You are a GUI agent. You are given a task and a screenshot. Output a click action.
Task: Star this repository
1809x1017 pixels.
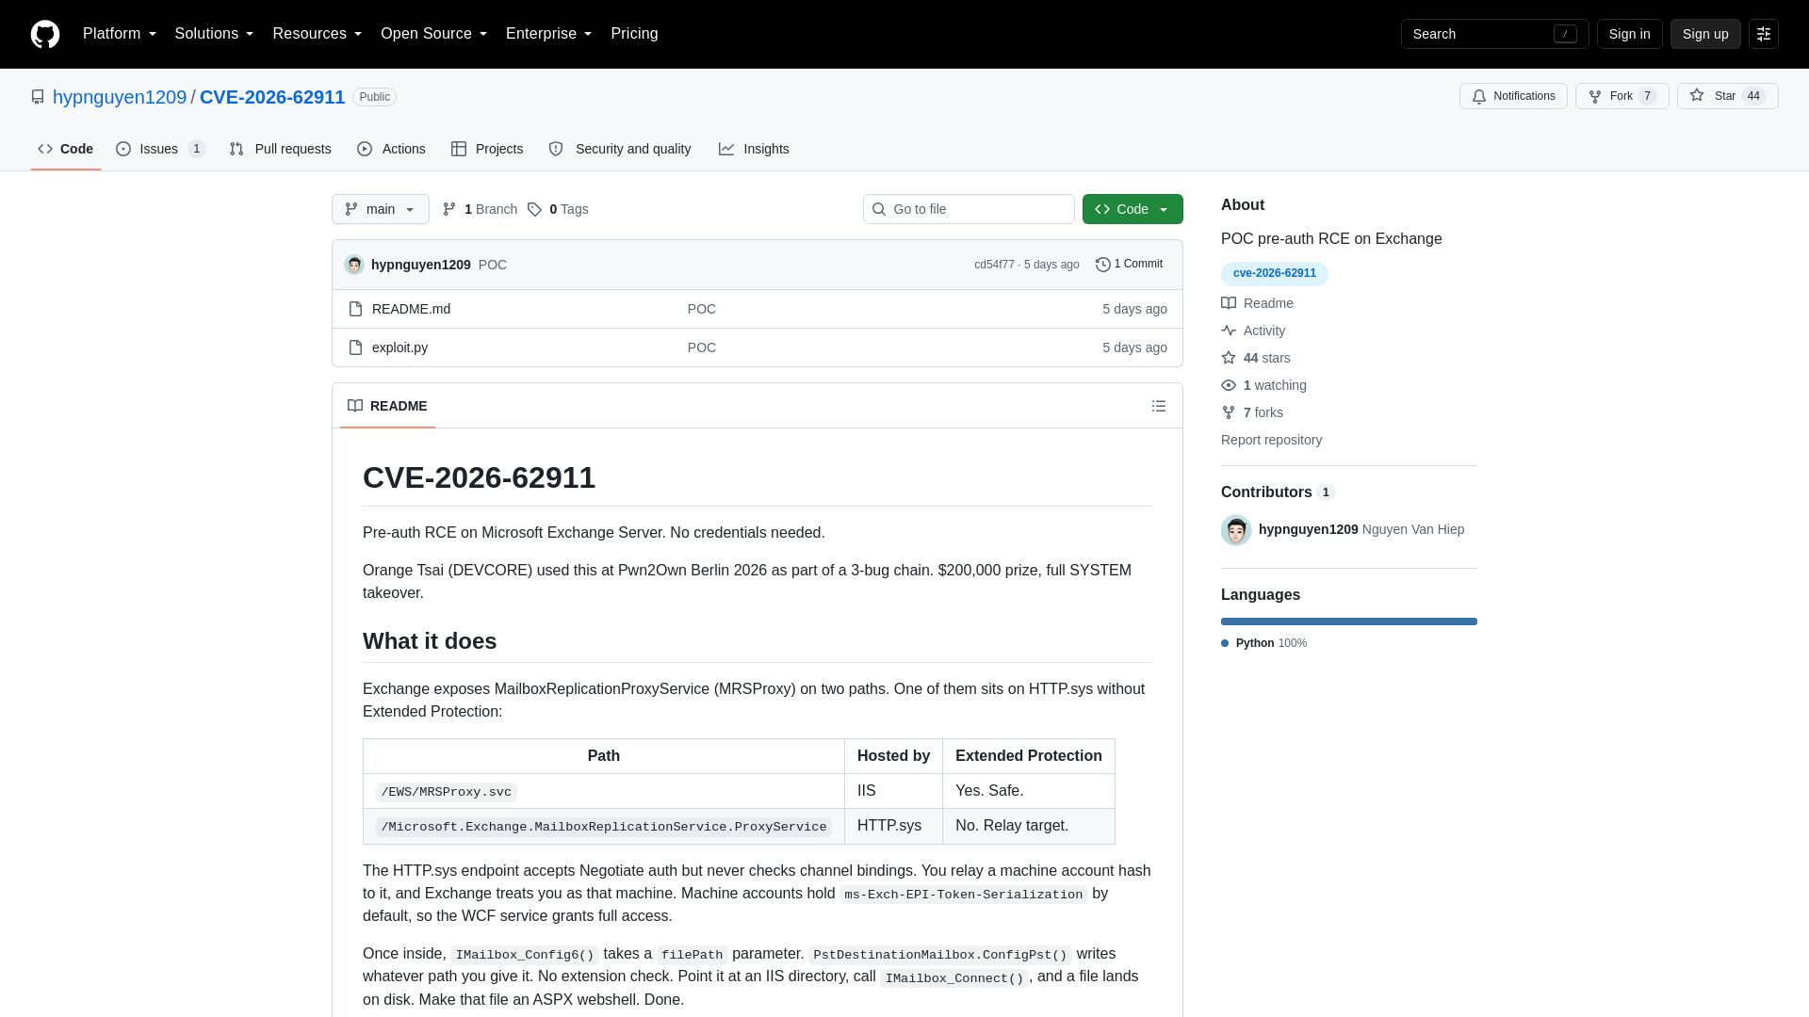(1727, 96)
